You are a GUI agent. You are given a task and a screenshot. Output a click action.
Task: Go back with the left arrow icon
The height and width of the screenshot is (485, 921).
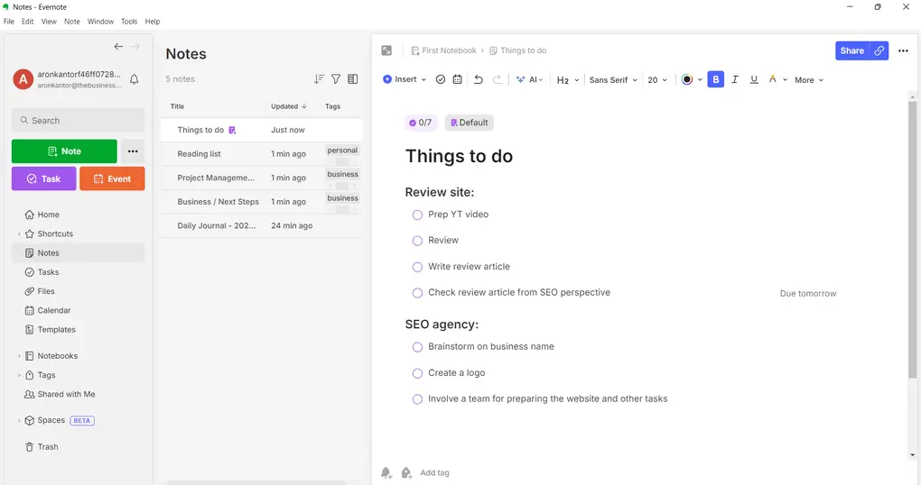[118, 46]
